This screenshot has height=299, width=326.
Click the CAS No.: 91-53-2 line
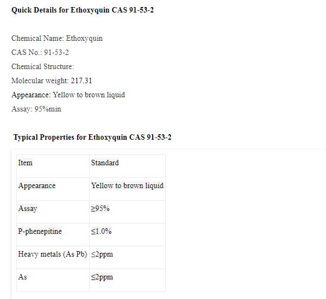(x=40, y=53)
